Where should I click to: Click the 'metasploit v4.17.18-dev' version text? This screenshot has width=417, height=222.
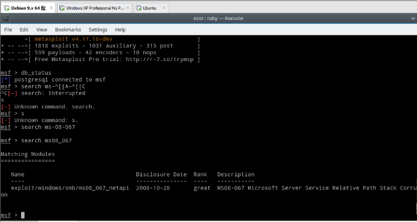click(74, 39)
